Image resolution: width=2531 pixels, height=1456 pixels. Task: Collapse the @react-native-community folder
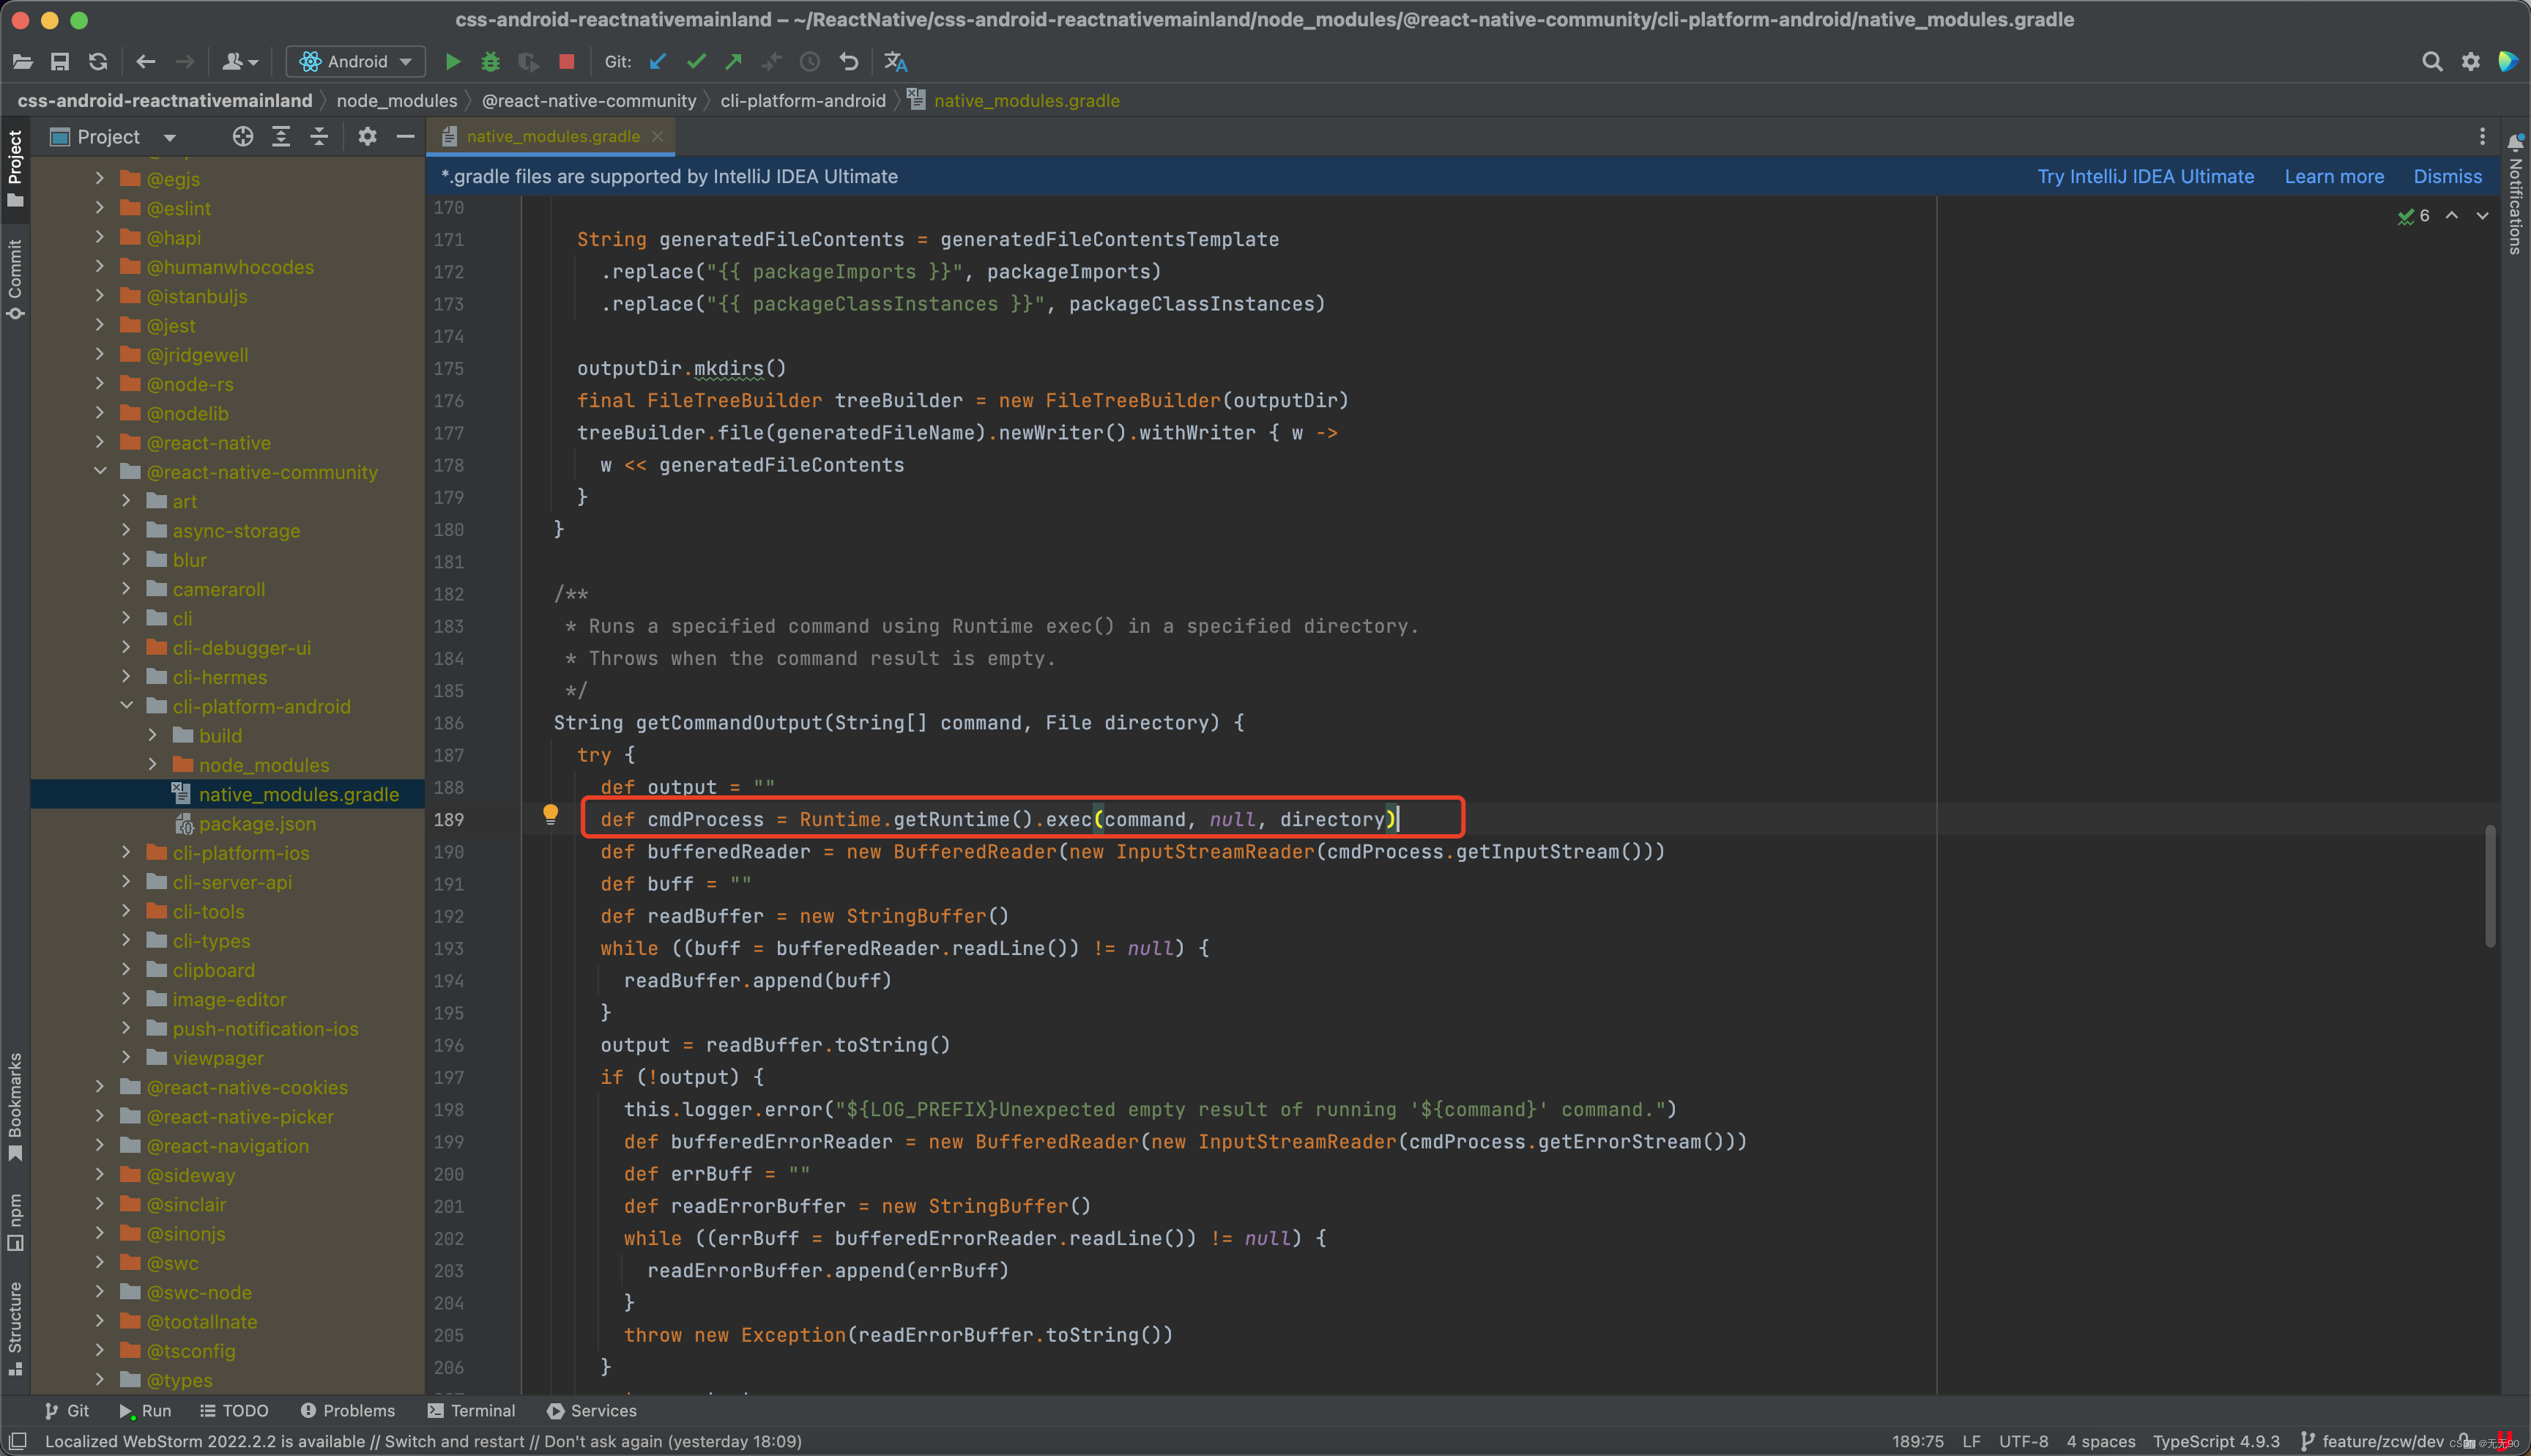pyautogui.click(x=101, y=472)
